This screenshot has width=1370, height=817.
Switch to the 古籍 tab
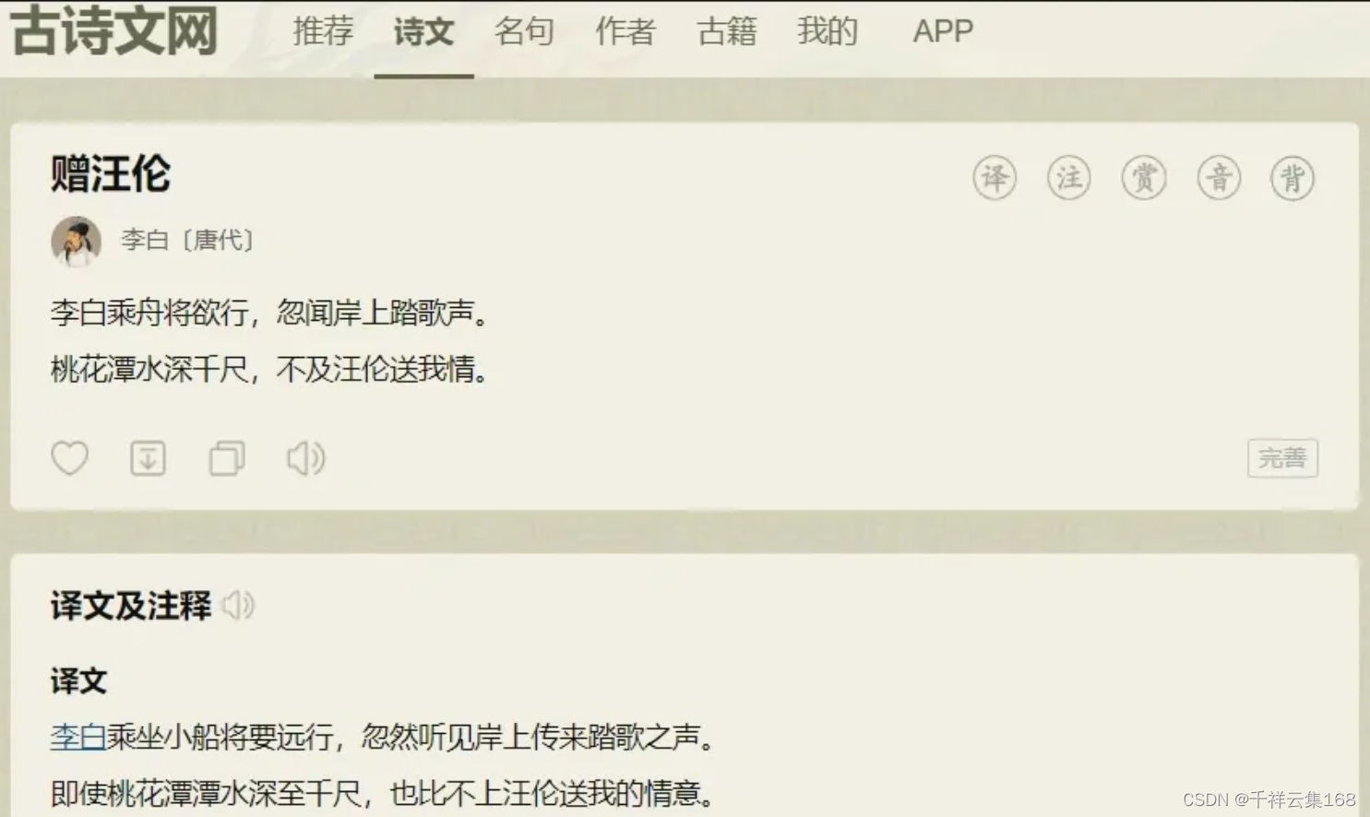point(727,31)
